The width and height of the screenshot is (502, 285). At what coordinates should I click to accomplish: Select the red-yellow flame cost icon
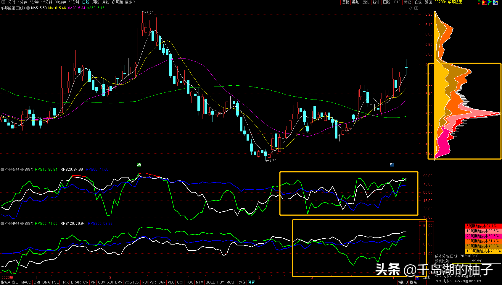coord(485,2)
